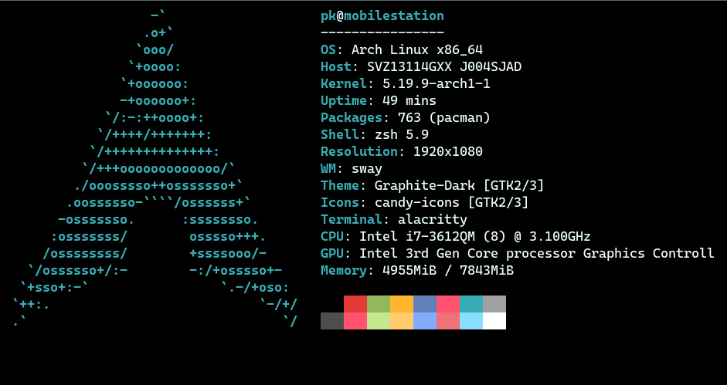This screenshot has width=727, height=385.
Task: Click the Arch Linux ASCII logo
Action: coord(155,168)
